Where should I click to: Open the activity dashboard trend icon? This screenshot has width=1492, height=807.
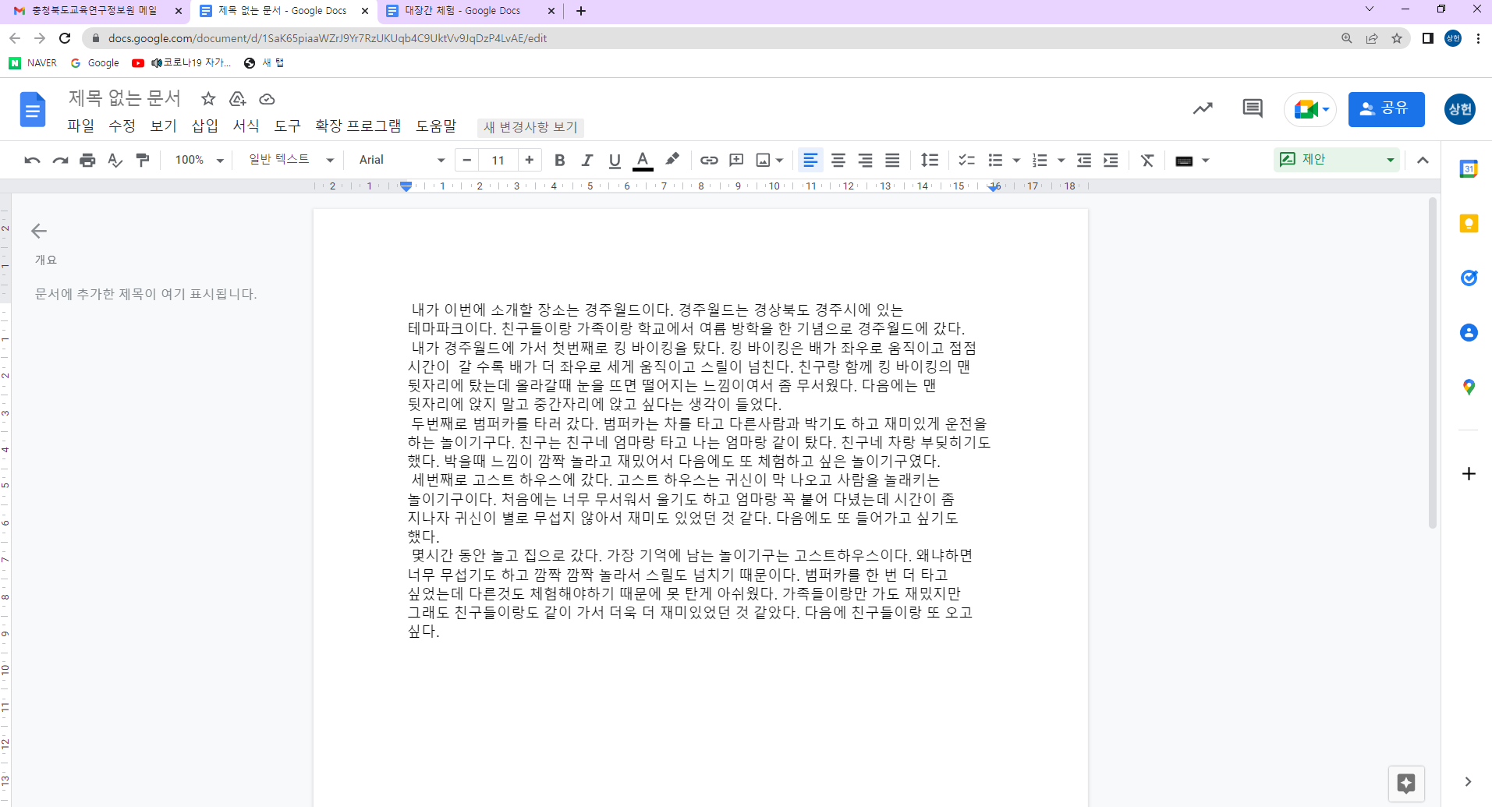point(1203,109)
